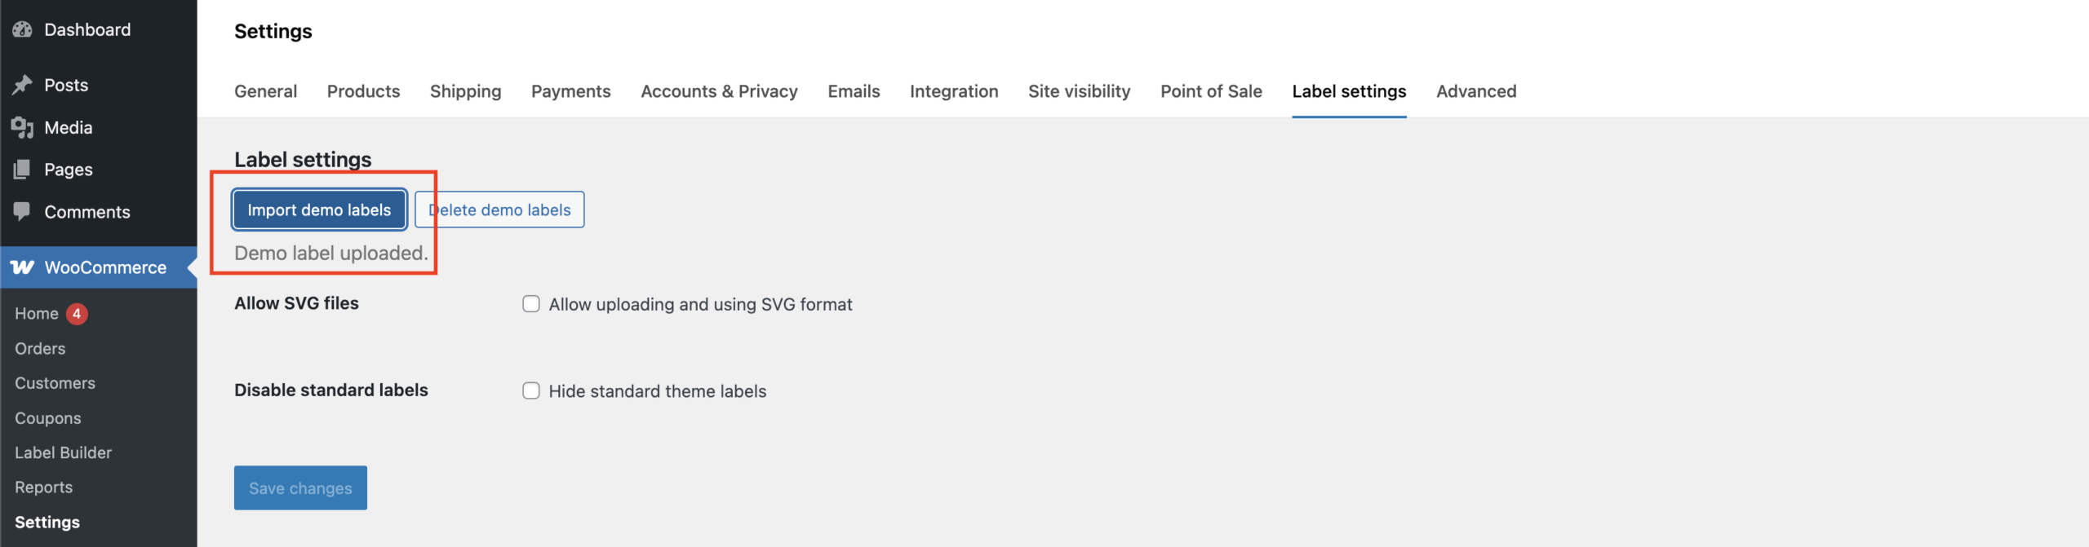Click the Comments speech bubble icon
Viewport: 2089px width, 547px height.
[22, 212]
